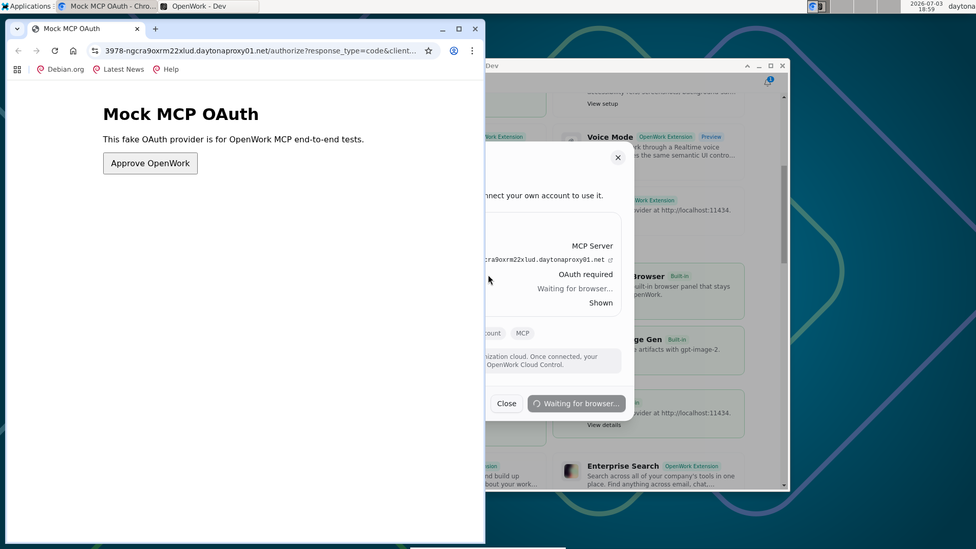976x549 pixels.
Task: Click the Image Gen Built-in badge
Action: [x=677, y=340]
